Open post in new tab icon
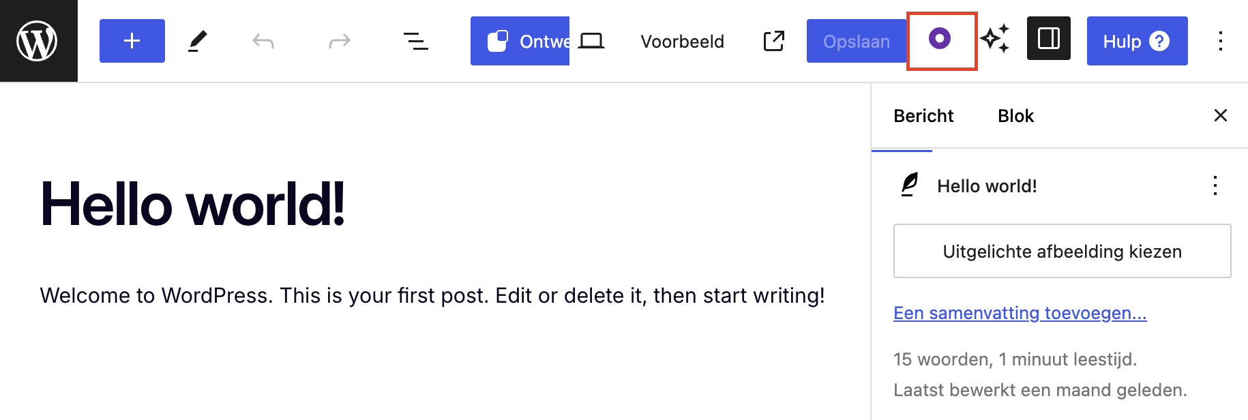1248x420 pixels. (x=774, y=42)
